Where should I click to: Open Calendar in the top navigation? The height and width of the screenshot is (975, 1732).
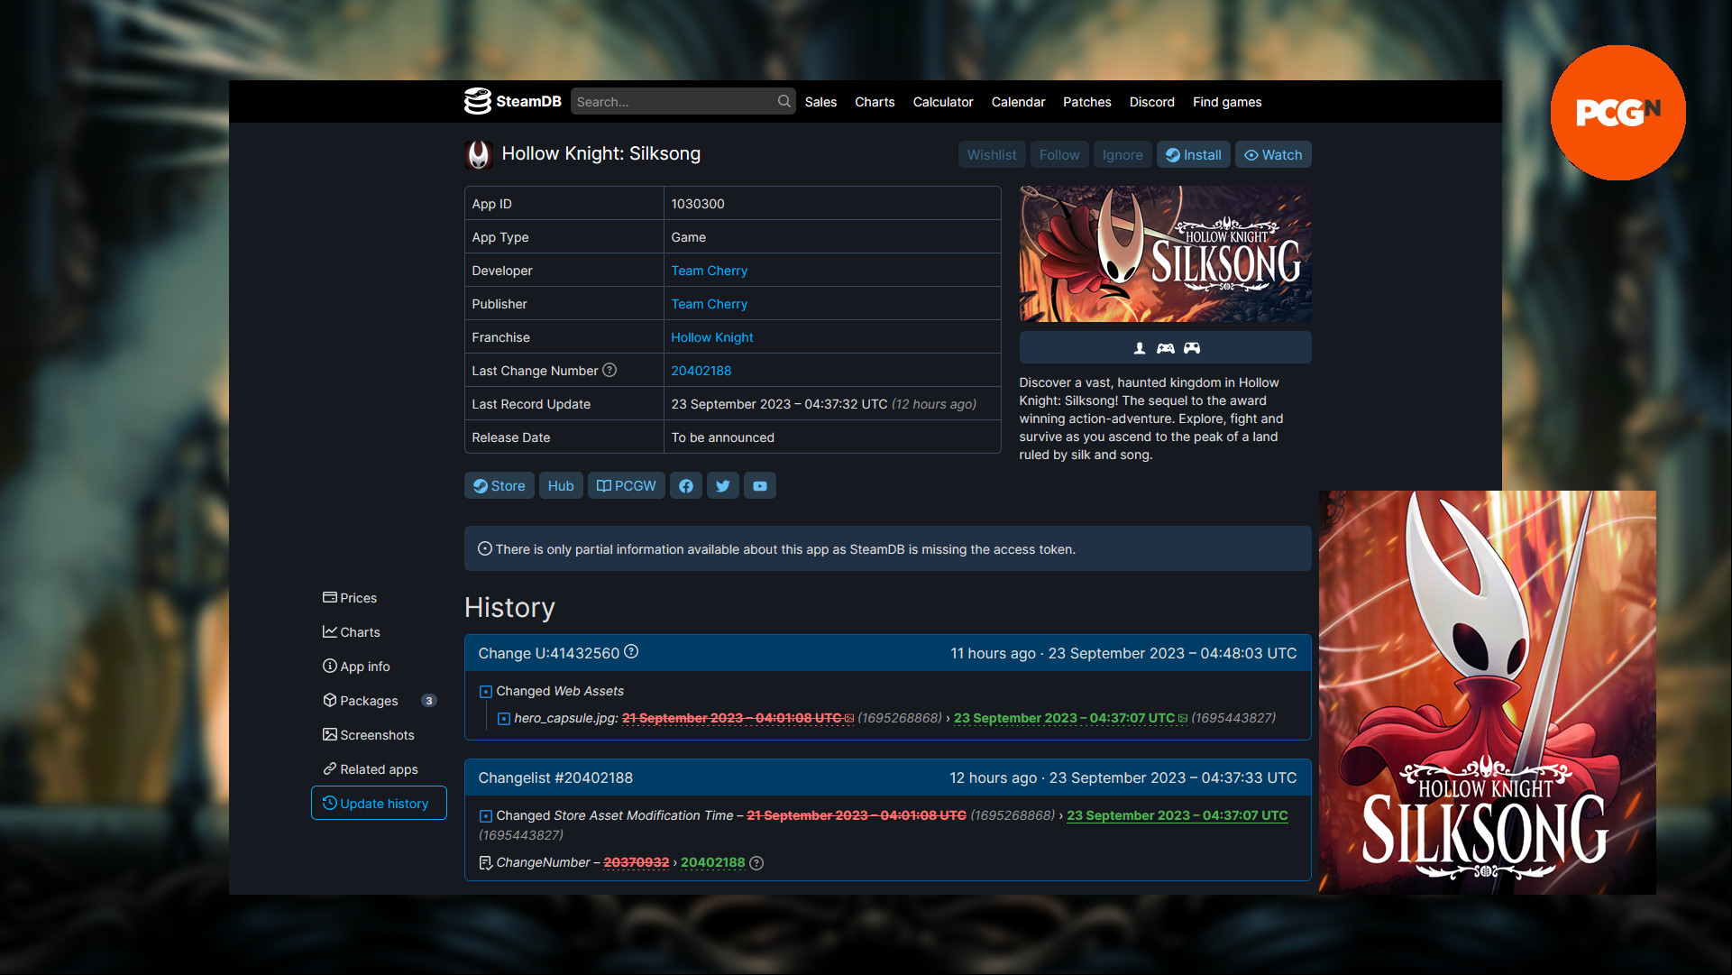[1018, 102]
